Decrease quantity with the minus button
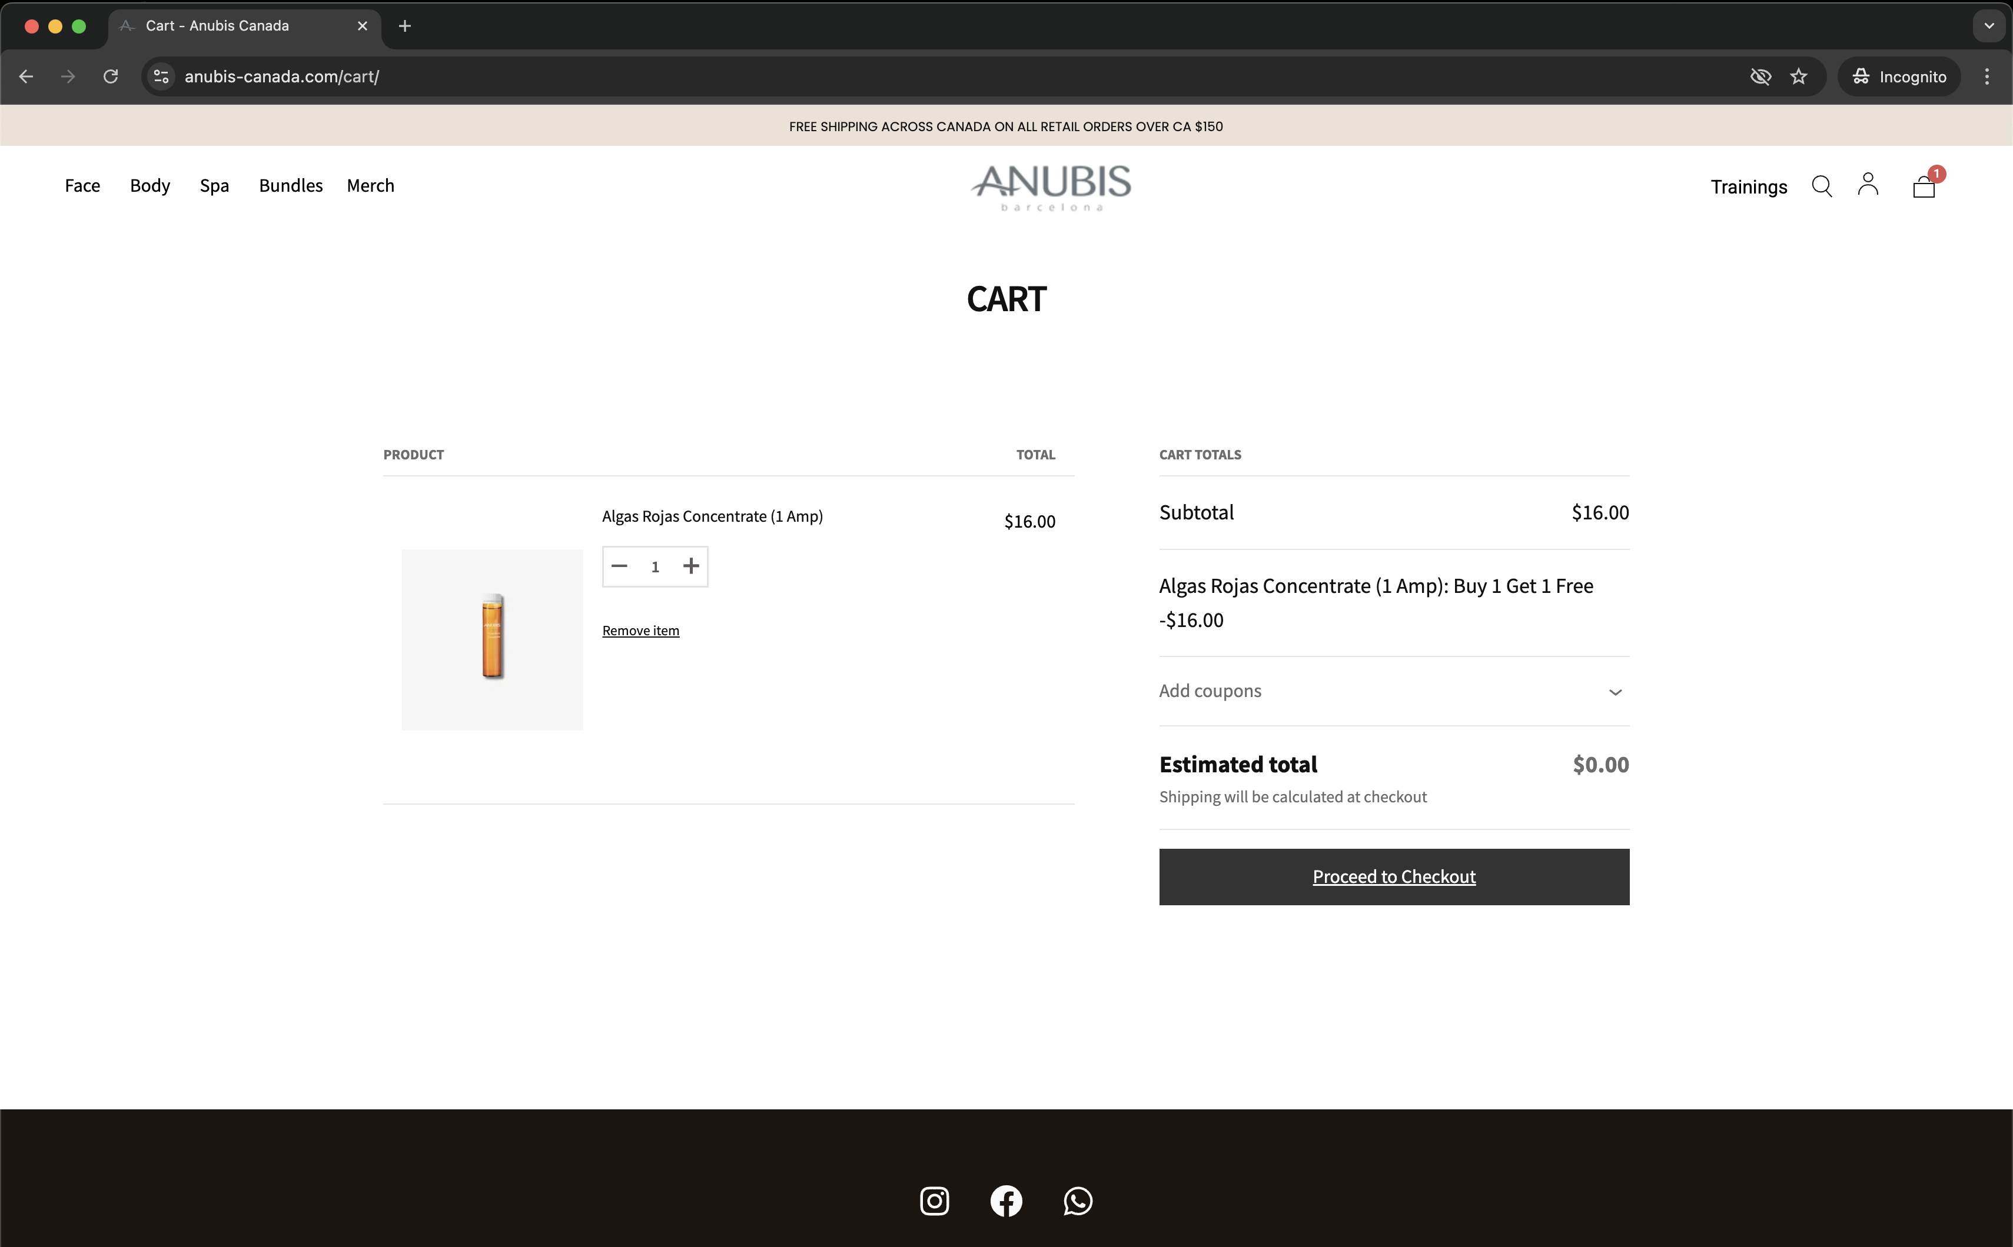The width and height of the screenshot is (2013, 1247). coord(620,566)
